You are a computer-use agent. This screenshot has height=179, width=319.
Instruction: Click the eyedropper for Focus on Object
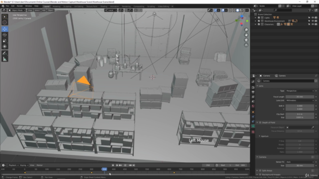313,127
